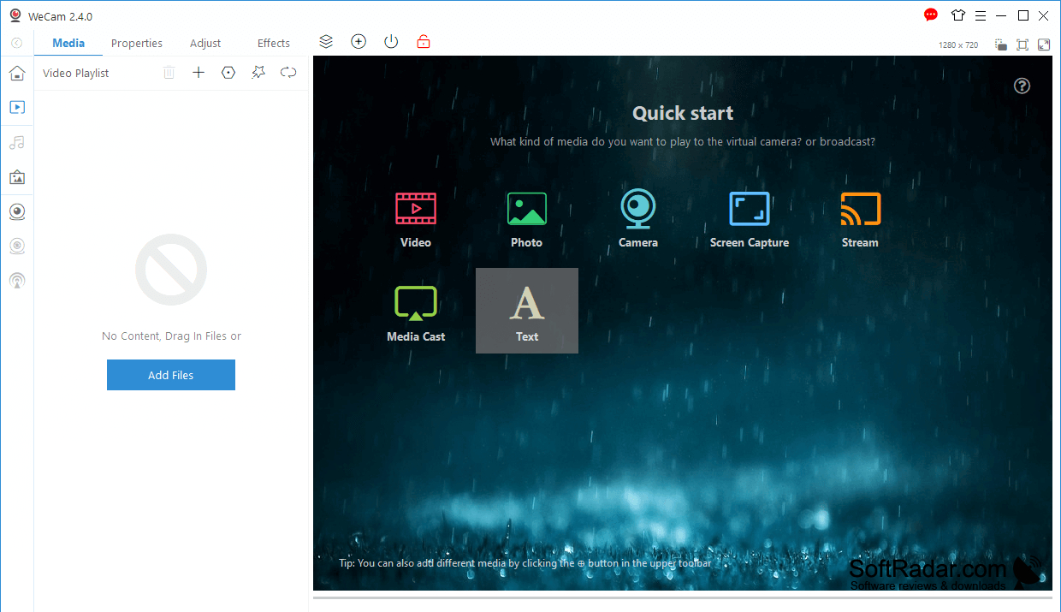Toggle the playlist loop mode icon
The width and height of the screenshot is (1061, 612).
coord(288,73)
